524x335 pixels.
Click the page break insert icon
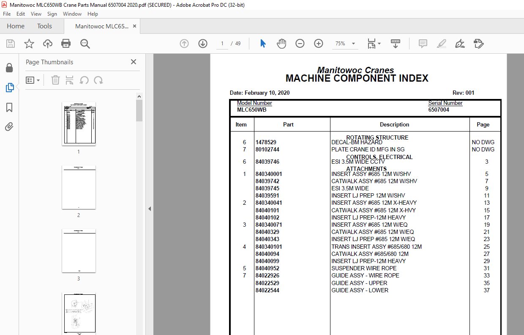(x=70, y=80)
